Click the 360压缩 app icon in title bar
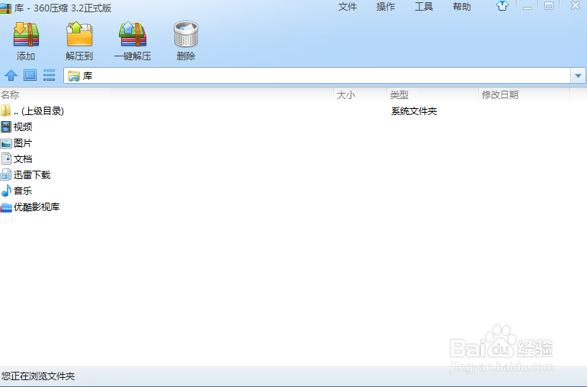This screenshot has height=387, width=587. click(5, 7)
